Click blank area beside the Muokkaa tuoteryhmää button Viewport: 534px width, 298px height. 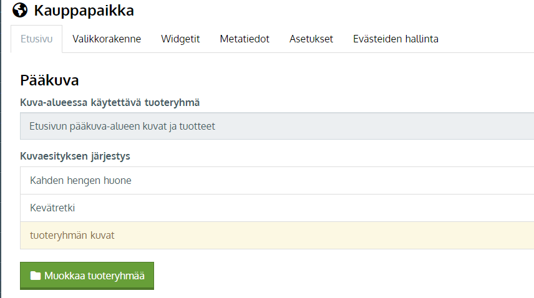click(341, 276)
